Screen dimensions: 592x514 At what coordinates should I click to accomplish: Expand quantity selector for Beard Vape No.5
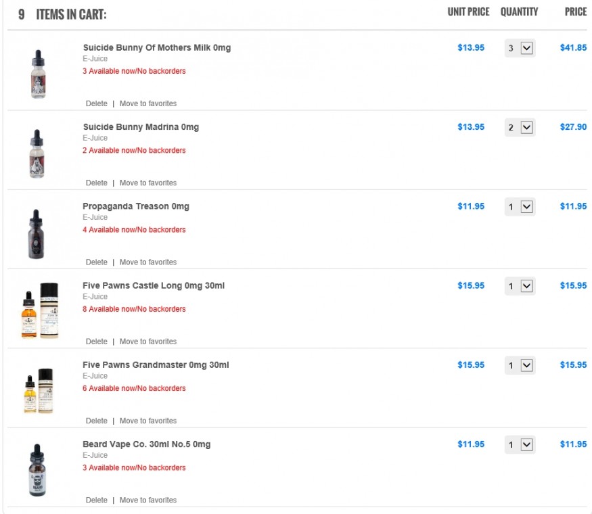(520, 444)
